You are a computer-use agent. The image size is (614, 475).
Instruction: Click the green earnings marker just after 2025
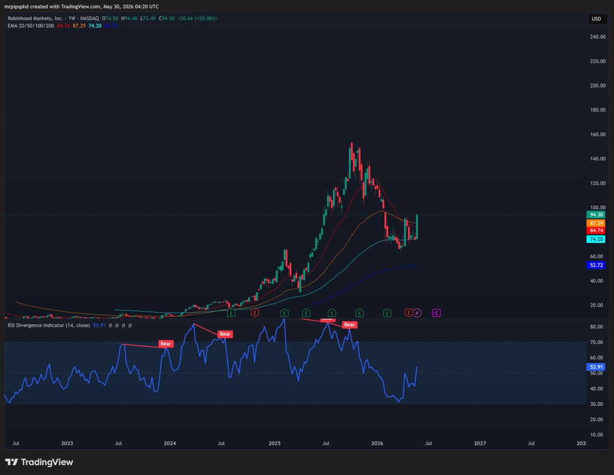(284, 312)
